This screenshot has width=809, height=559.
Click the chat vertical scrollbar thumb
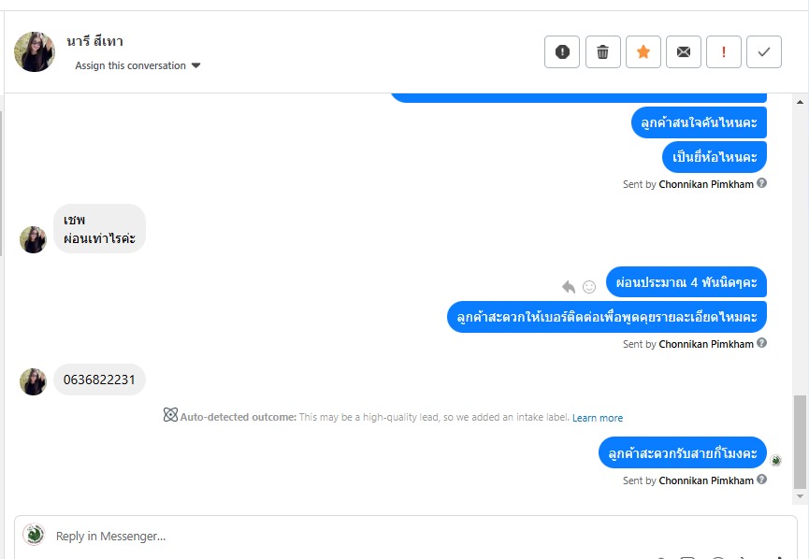pos(799,441)
